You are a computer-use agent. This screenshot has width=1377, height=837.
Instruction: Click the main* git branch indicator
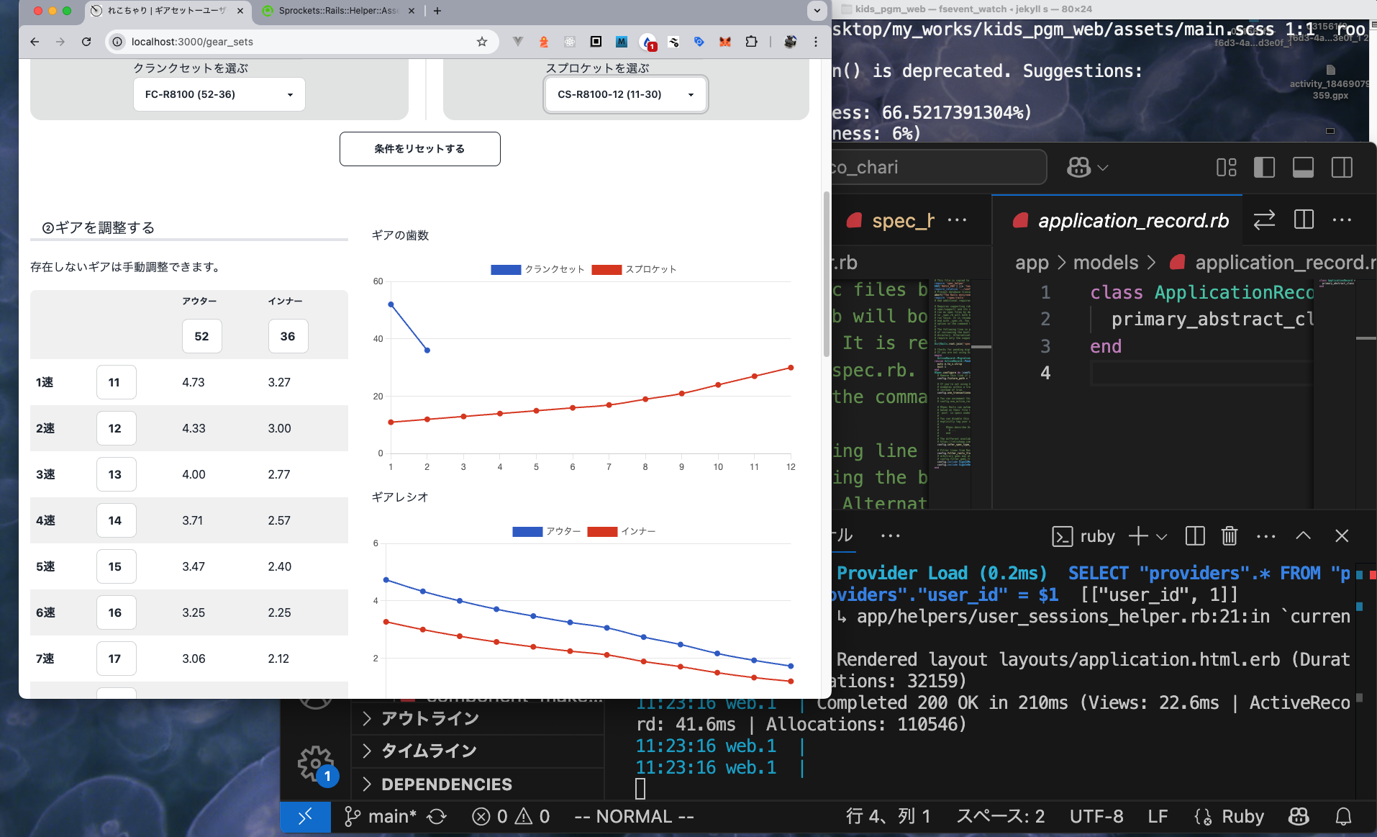[381, 817]
